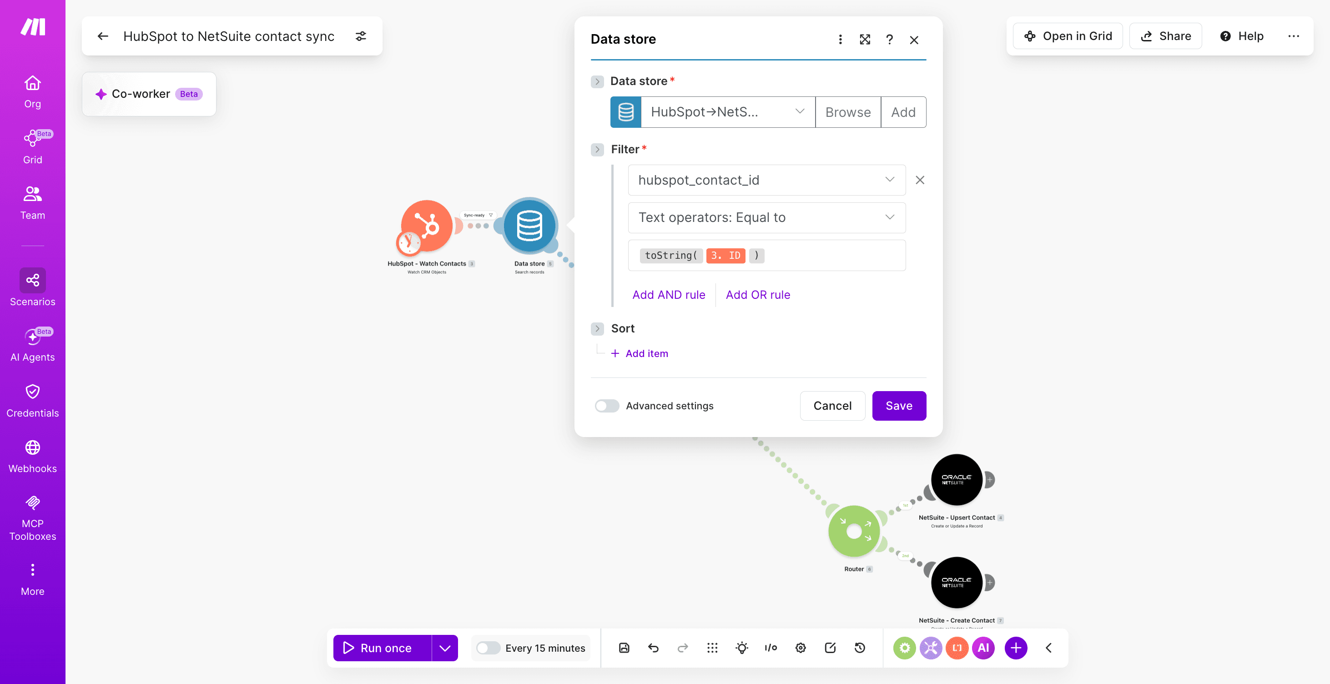Collapse toolbar with left chevron
The height and width of the screenshot is (684, 1330).
1048,648
